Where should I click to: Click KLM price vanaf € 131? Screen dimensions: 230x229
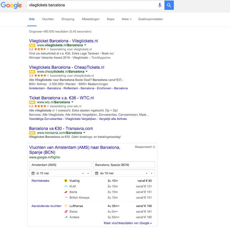pyautogui.click(x=144, y=186)
